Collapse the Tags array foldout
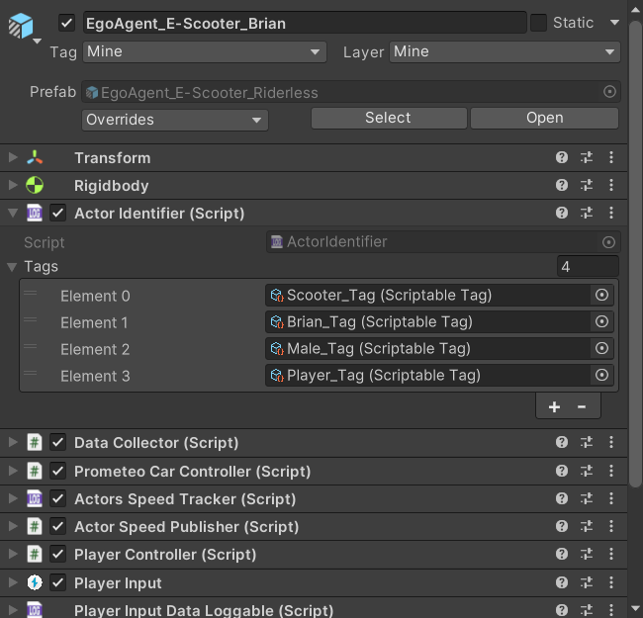The height and width of the screenshot is (618, 643). click(12, 267)
